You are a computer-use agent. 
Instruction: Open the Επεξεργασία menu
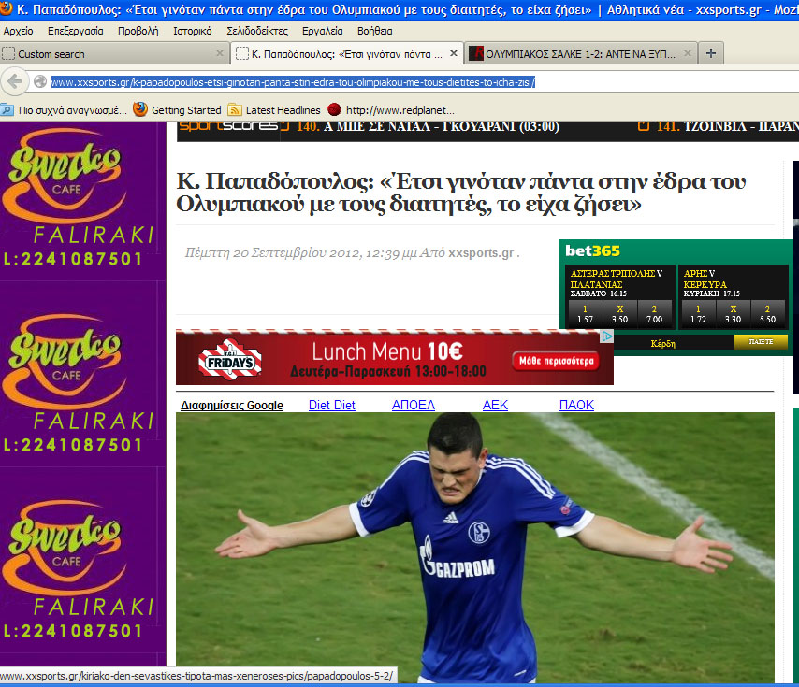tap(76, 31)
